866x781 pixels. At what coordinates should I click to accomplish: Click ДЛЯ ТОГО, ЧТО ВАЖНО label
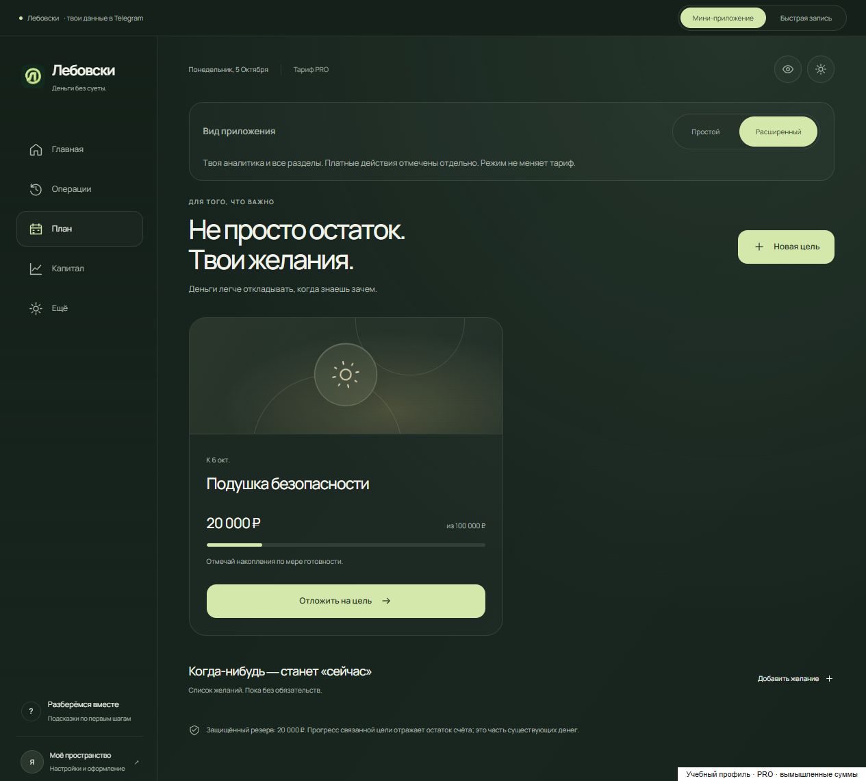[x=231, y=202]
